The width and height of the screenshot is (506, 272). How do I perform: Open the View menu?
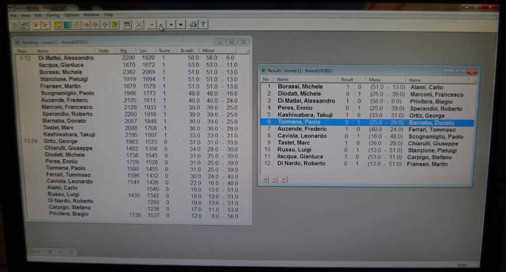pos(25,15)
